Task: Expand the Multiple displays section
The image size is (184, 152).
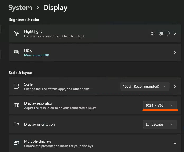Action: pos(175,143)
